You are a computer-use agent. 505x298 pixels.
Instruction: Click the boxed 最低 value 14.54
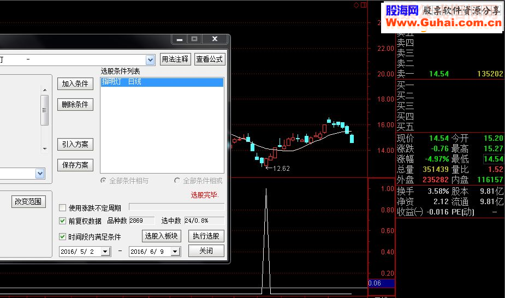[x=494, y=159]
